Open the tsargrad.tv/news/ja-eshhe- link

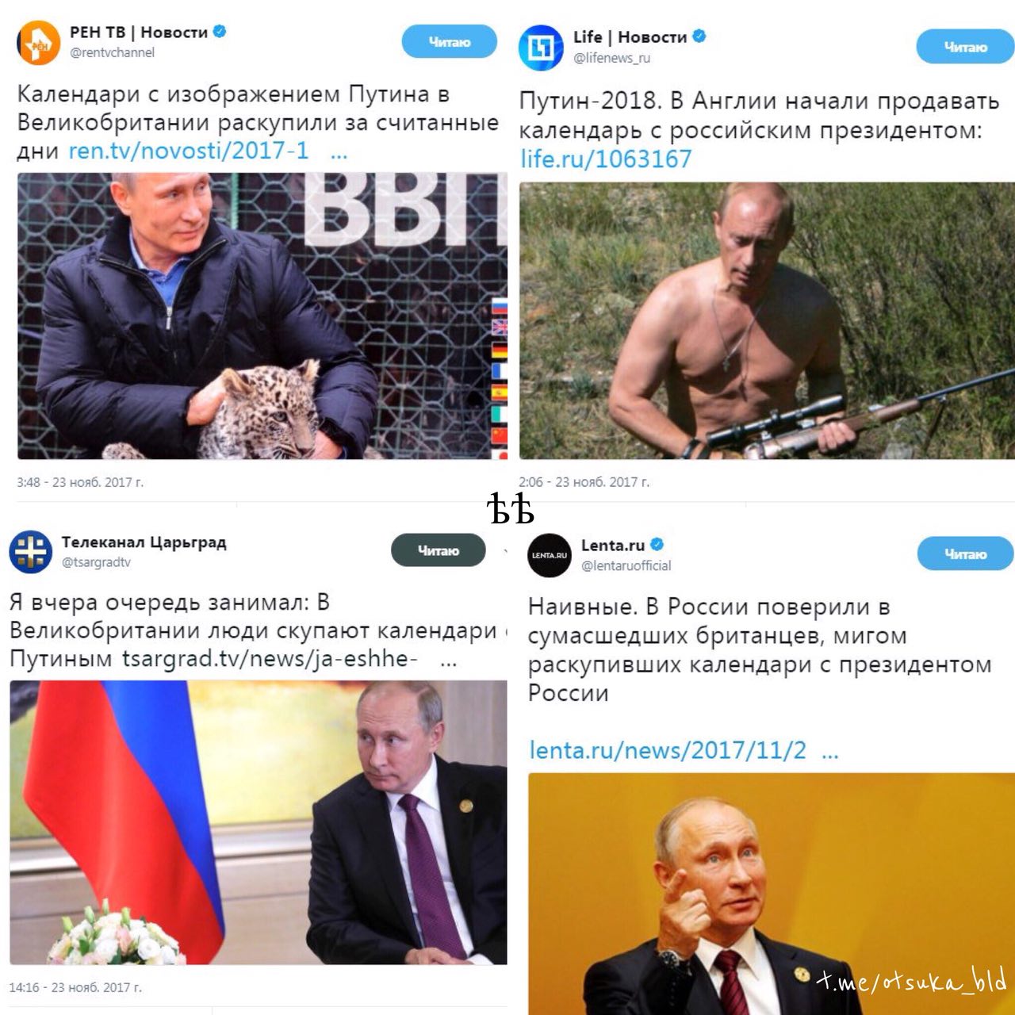[270, 659]
